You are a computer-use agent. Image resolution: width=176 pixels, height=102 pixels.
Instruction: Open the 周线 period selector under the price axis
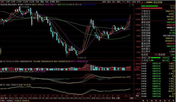(137, 96)
